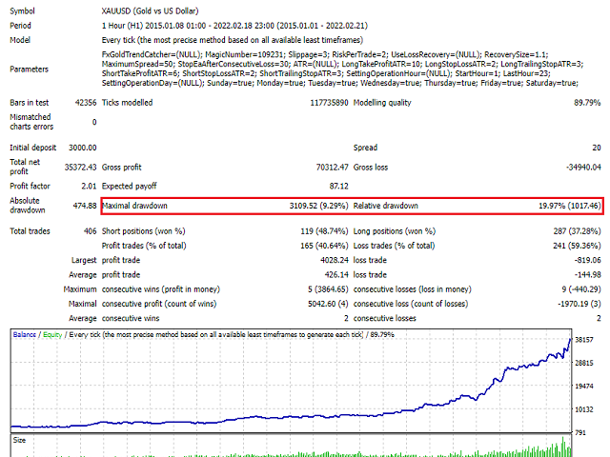The height and width of the screenshot is (457, 610).
Task: Click Gross profit value 70312.47
Action: click(333, 168)
